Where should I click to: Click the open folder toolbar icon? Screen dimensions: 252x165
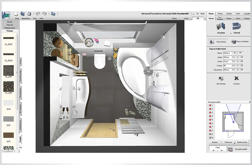click(x=23, y=14)
